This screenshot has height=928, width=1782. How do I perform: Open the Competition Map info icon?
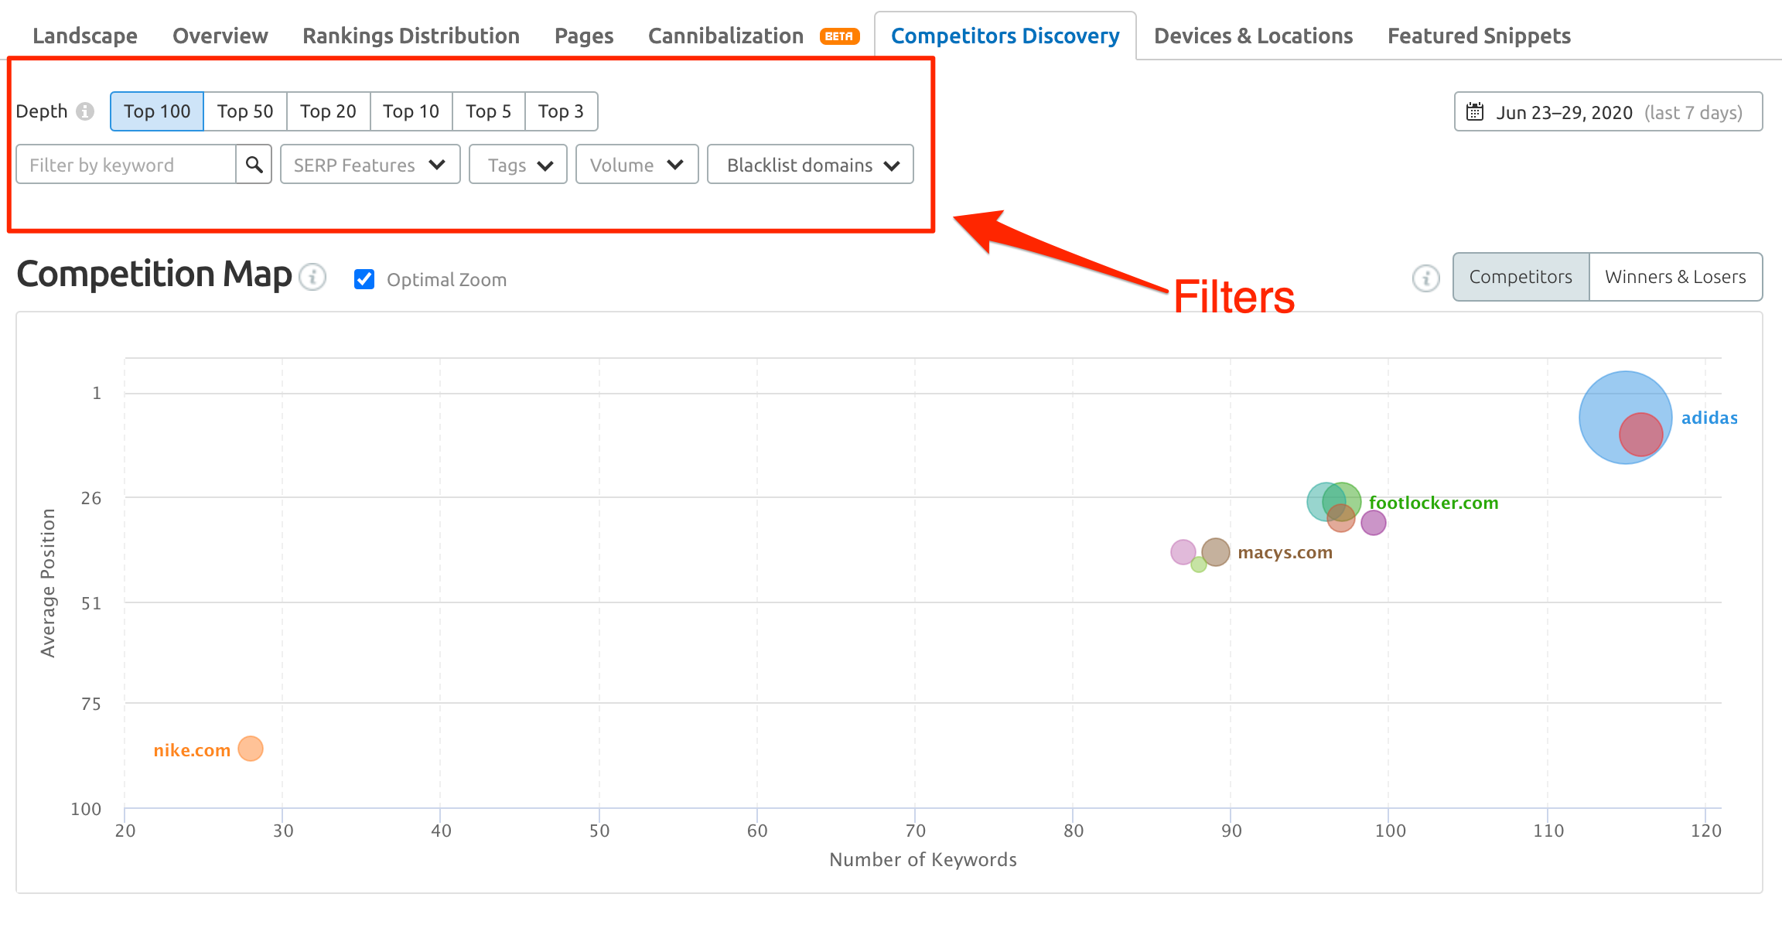pos(312,277)
